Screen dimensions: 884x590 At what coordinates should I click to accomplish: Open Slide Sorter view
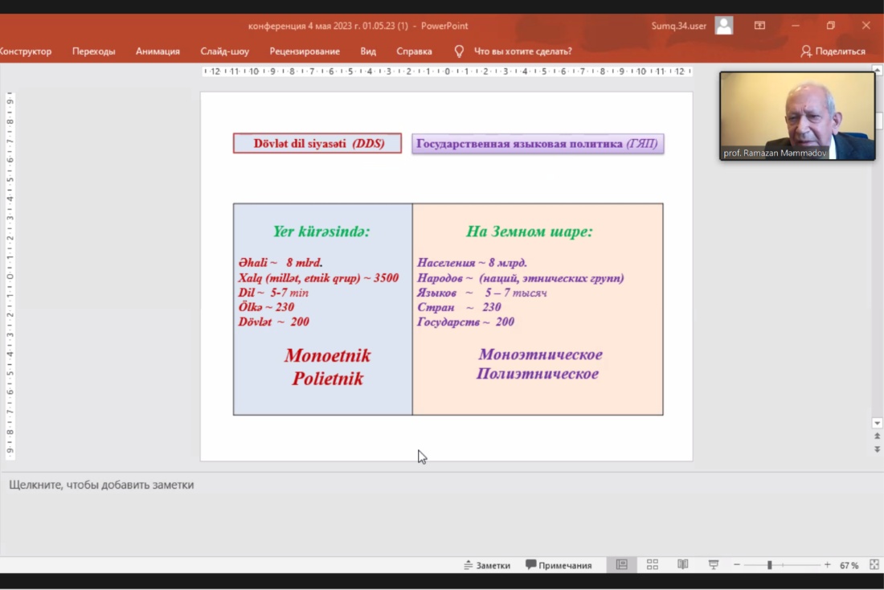point(653,565)
